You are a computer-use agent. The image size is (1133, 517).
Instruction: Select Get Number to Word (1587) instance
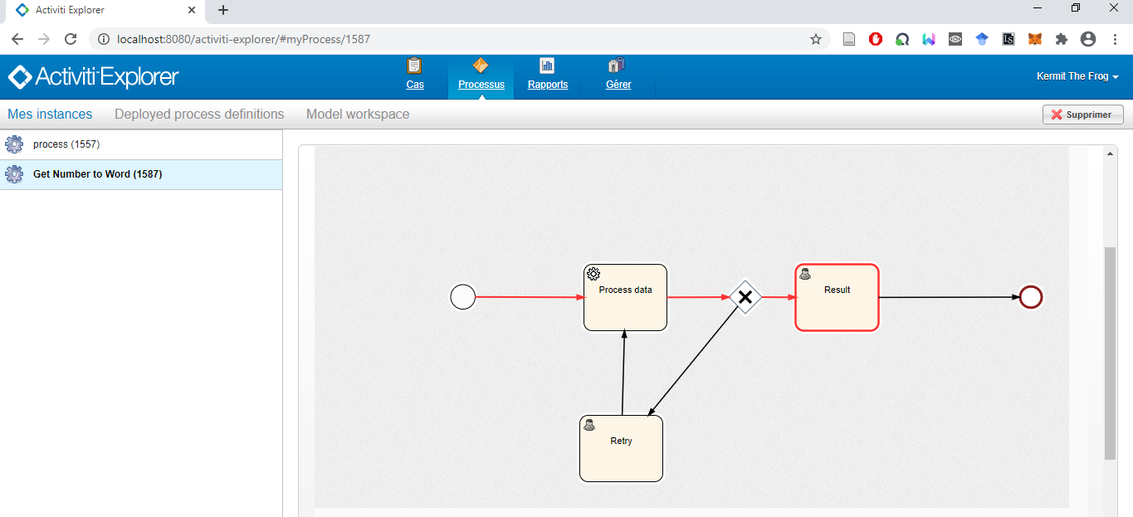point(97,174)
